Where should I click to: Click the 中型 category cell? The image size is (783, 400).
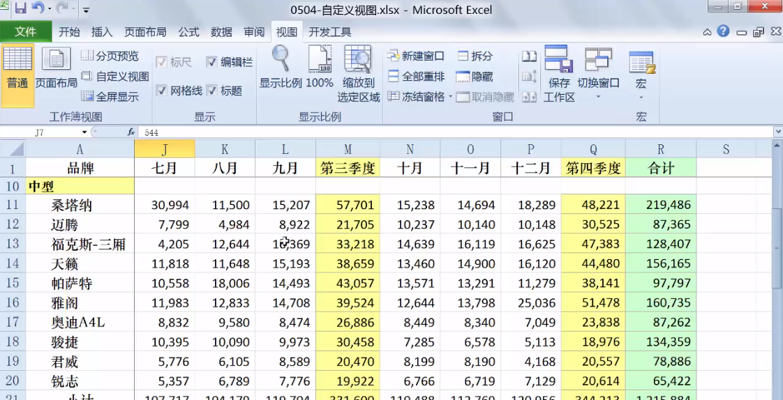click(80, 187)
